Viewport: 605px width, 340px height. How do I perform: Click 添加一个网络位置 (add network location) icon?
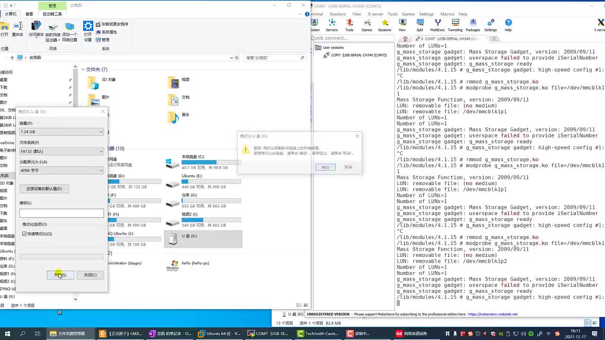coord(69,32)
